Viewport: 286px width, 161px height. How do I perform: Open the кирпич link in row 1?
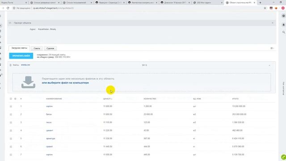click(49, 106)
